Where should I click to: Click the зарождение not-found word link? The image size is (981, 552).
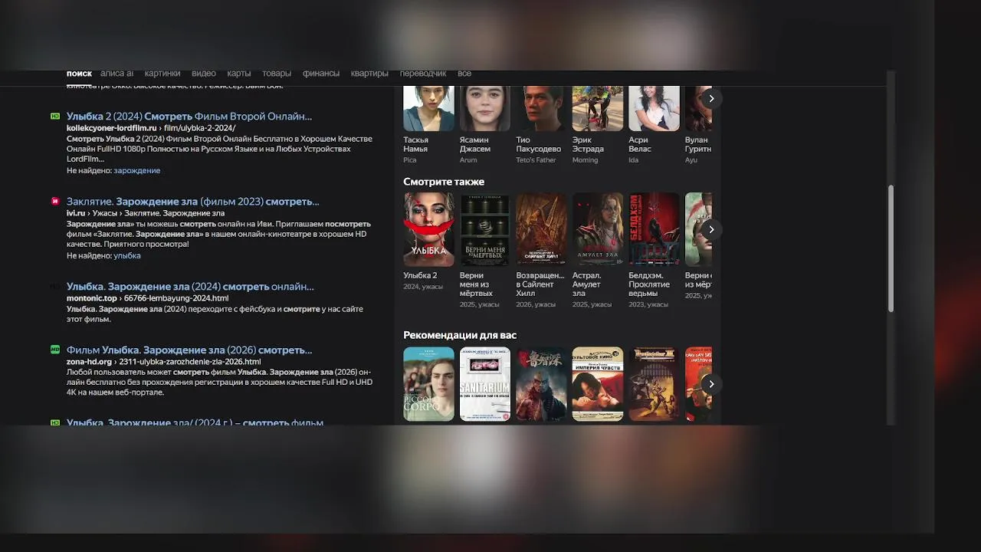click(137, 171)
